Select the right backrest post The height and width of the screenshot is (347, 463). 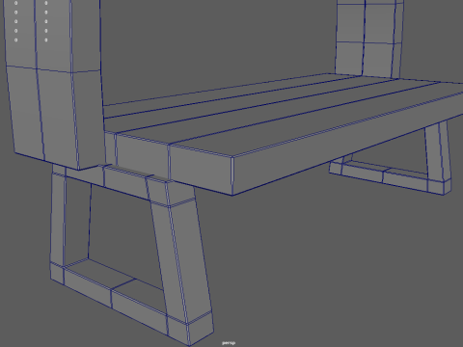coord(368,39)
